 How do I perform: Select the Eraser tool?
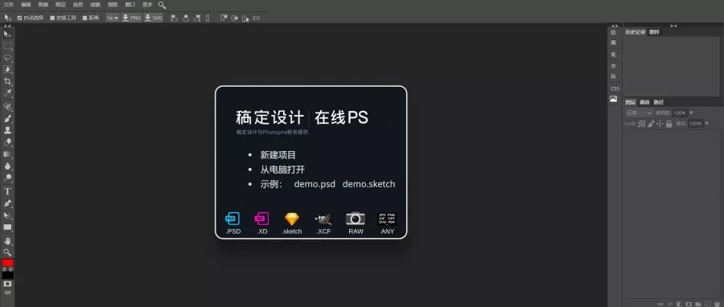[7, 142]
